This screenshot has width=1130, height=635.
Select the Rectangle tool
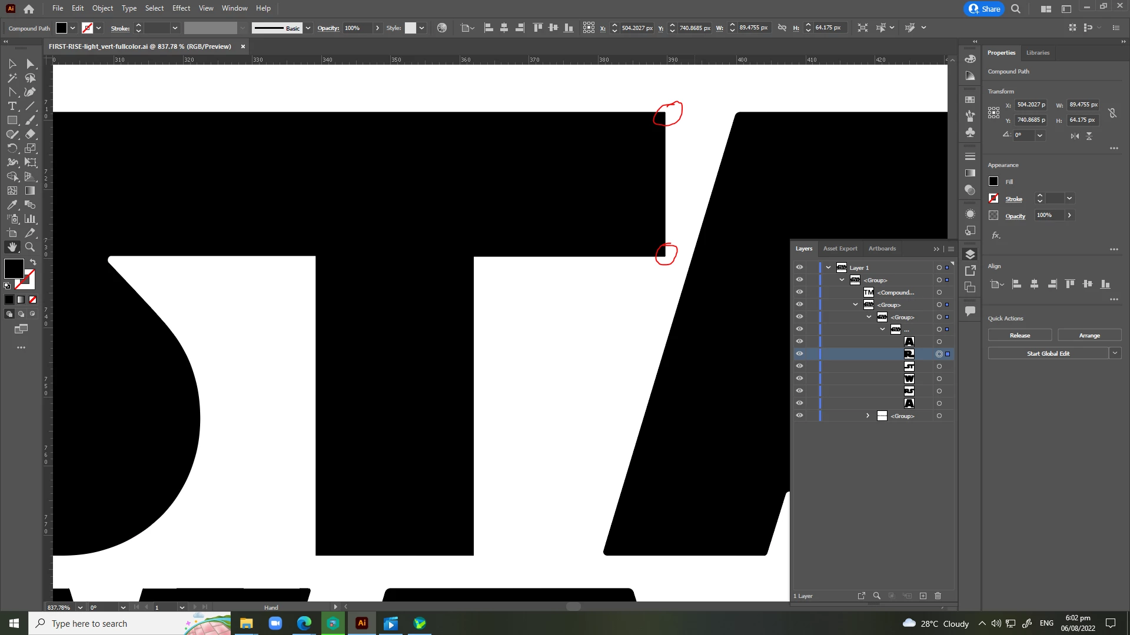coord(12,121)
